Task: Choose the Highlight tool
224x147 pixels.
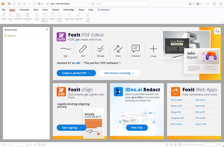Action: [x=79, y=16]
